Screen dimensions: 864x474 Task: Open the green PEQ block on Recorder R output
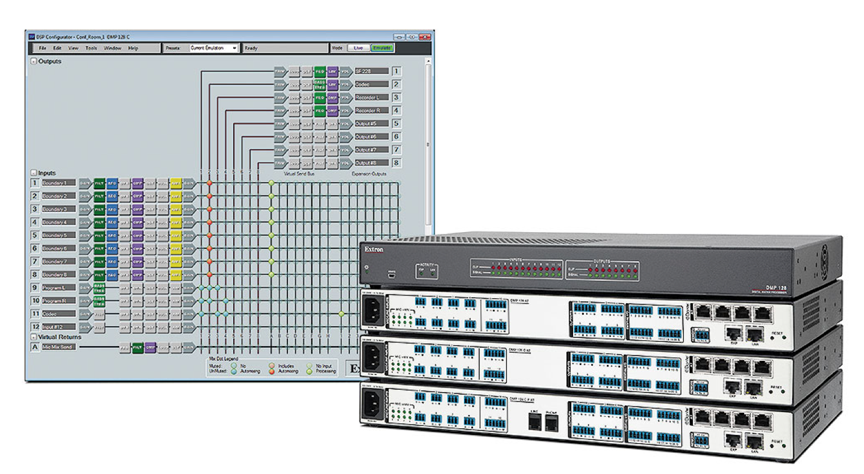pyautogui.click(x=320, y=111)
